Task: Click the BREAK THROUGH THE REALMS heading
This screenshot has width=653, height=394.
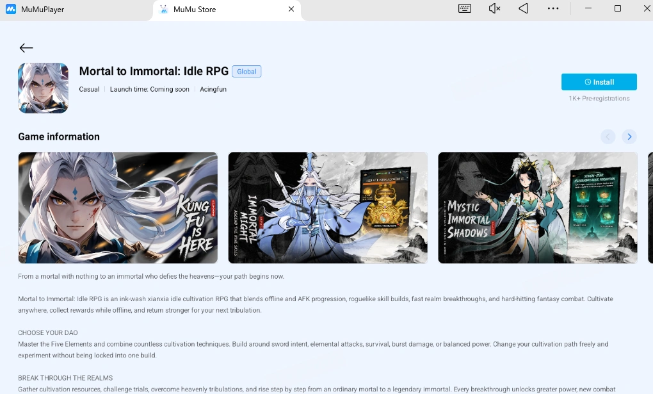Action: point(65,378)
